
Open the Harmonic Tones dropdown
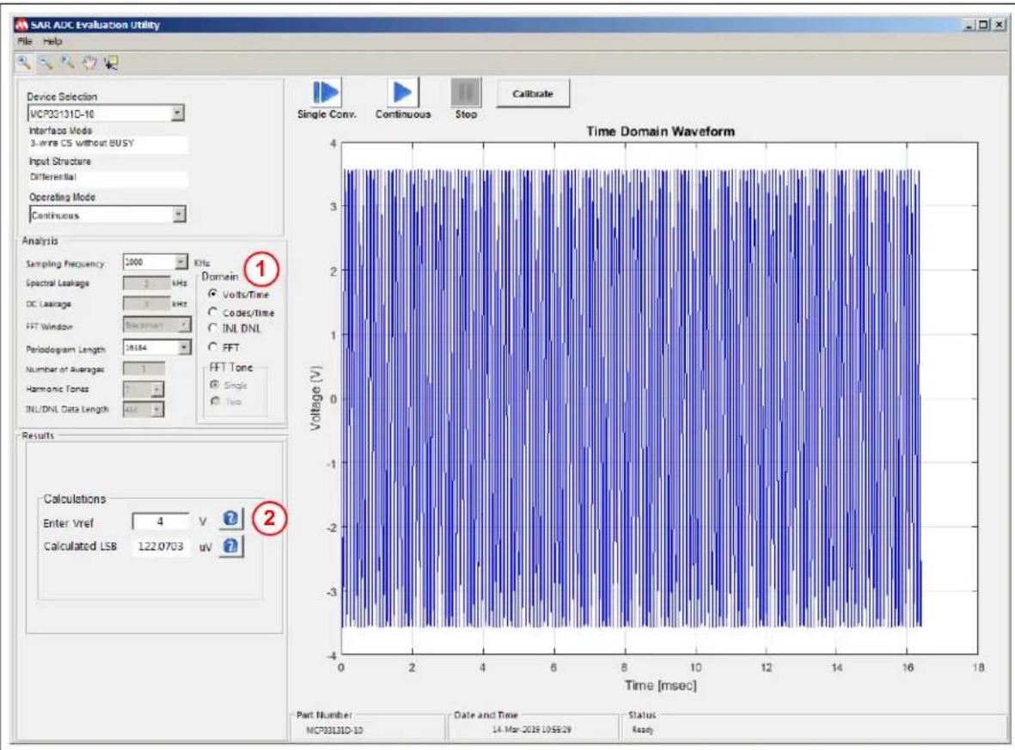(157, 389)
